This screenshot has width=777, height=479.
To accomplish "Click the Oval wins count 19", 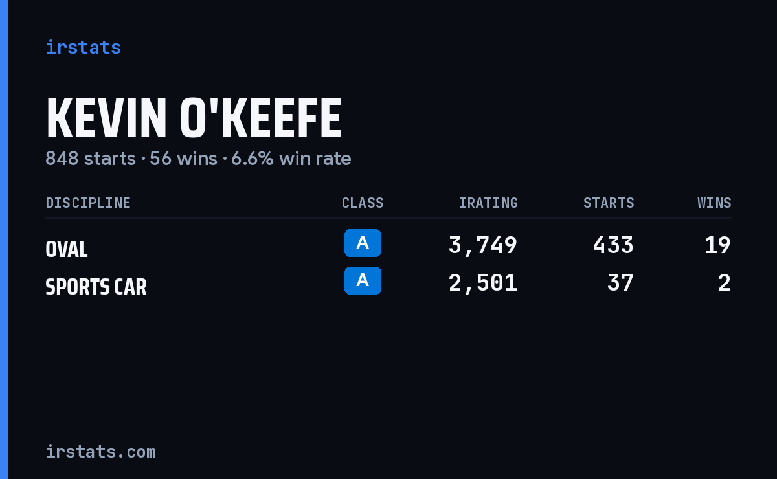I will pos(717,245).
